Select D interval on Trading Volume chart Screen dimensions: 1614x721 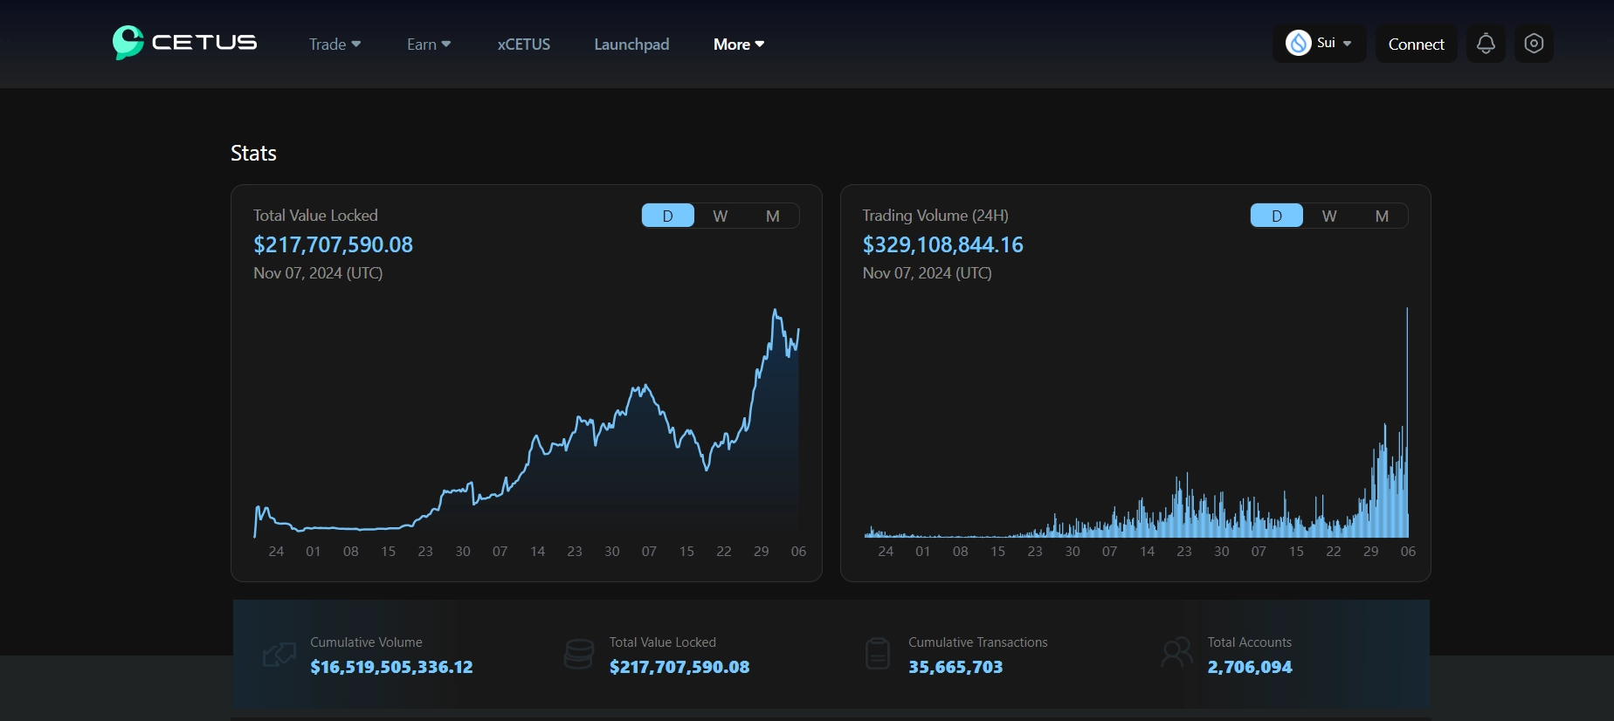[1277, 216]
